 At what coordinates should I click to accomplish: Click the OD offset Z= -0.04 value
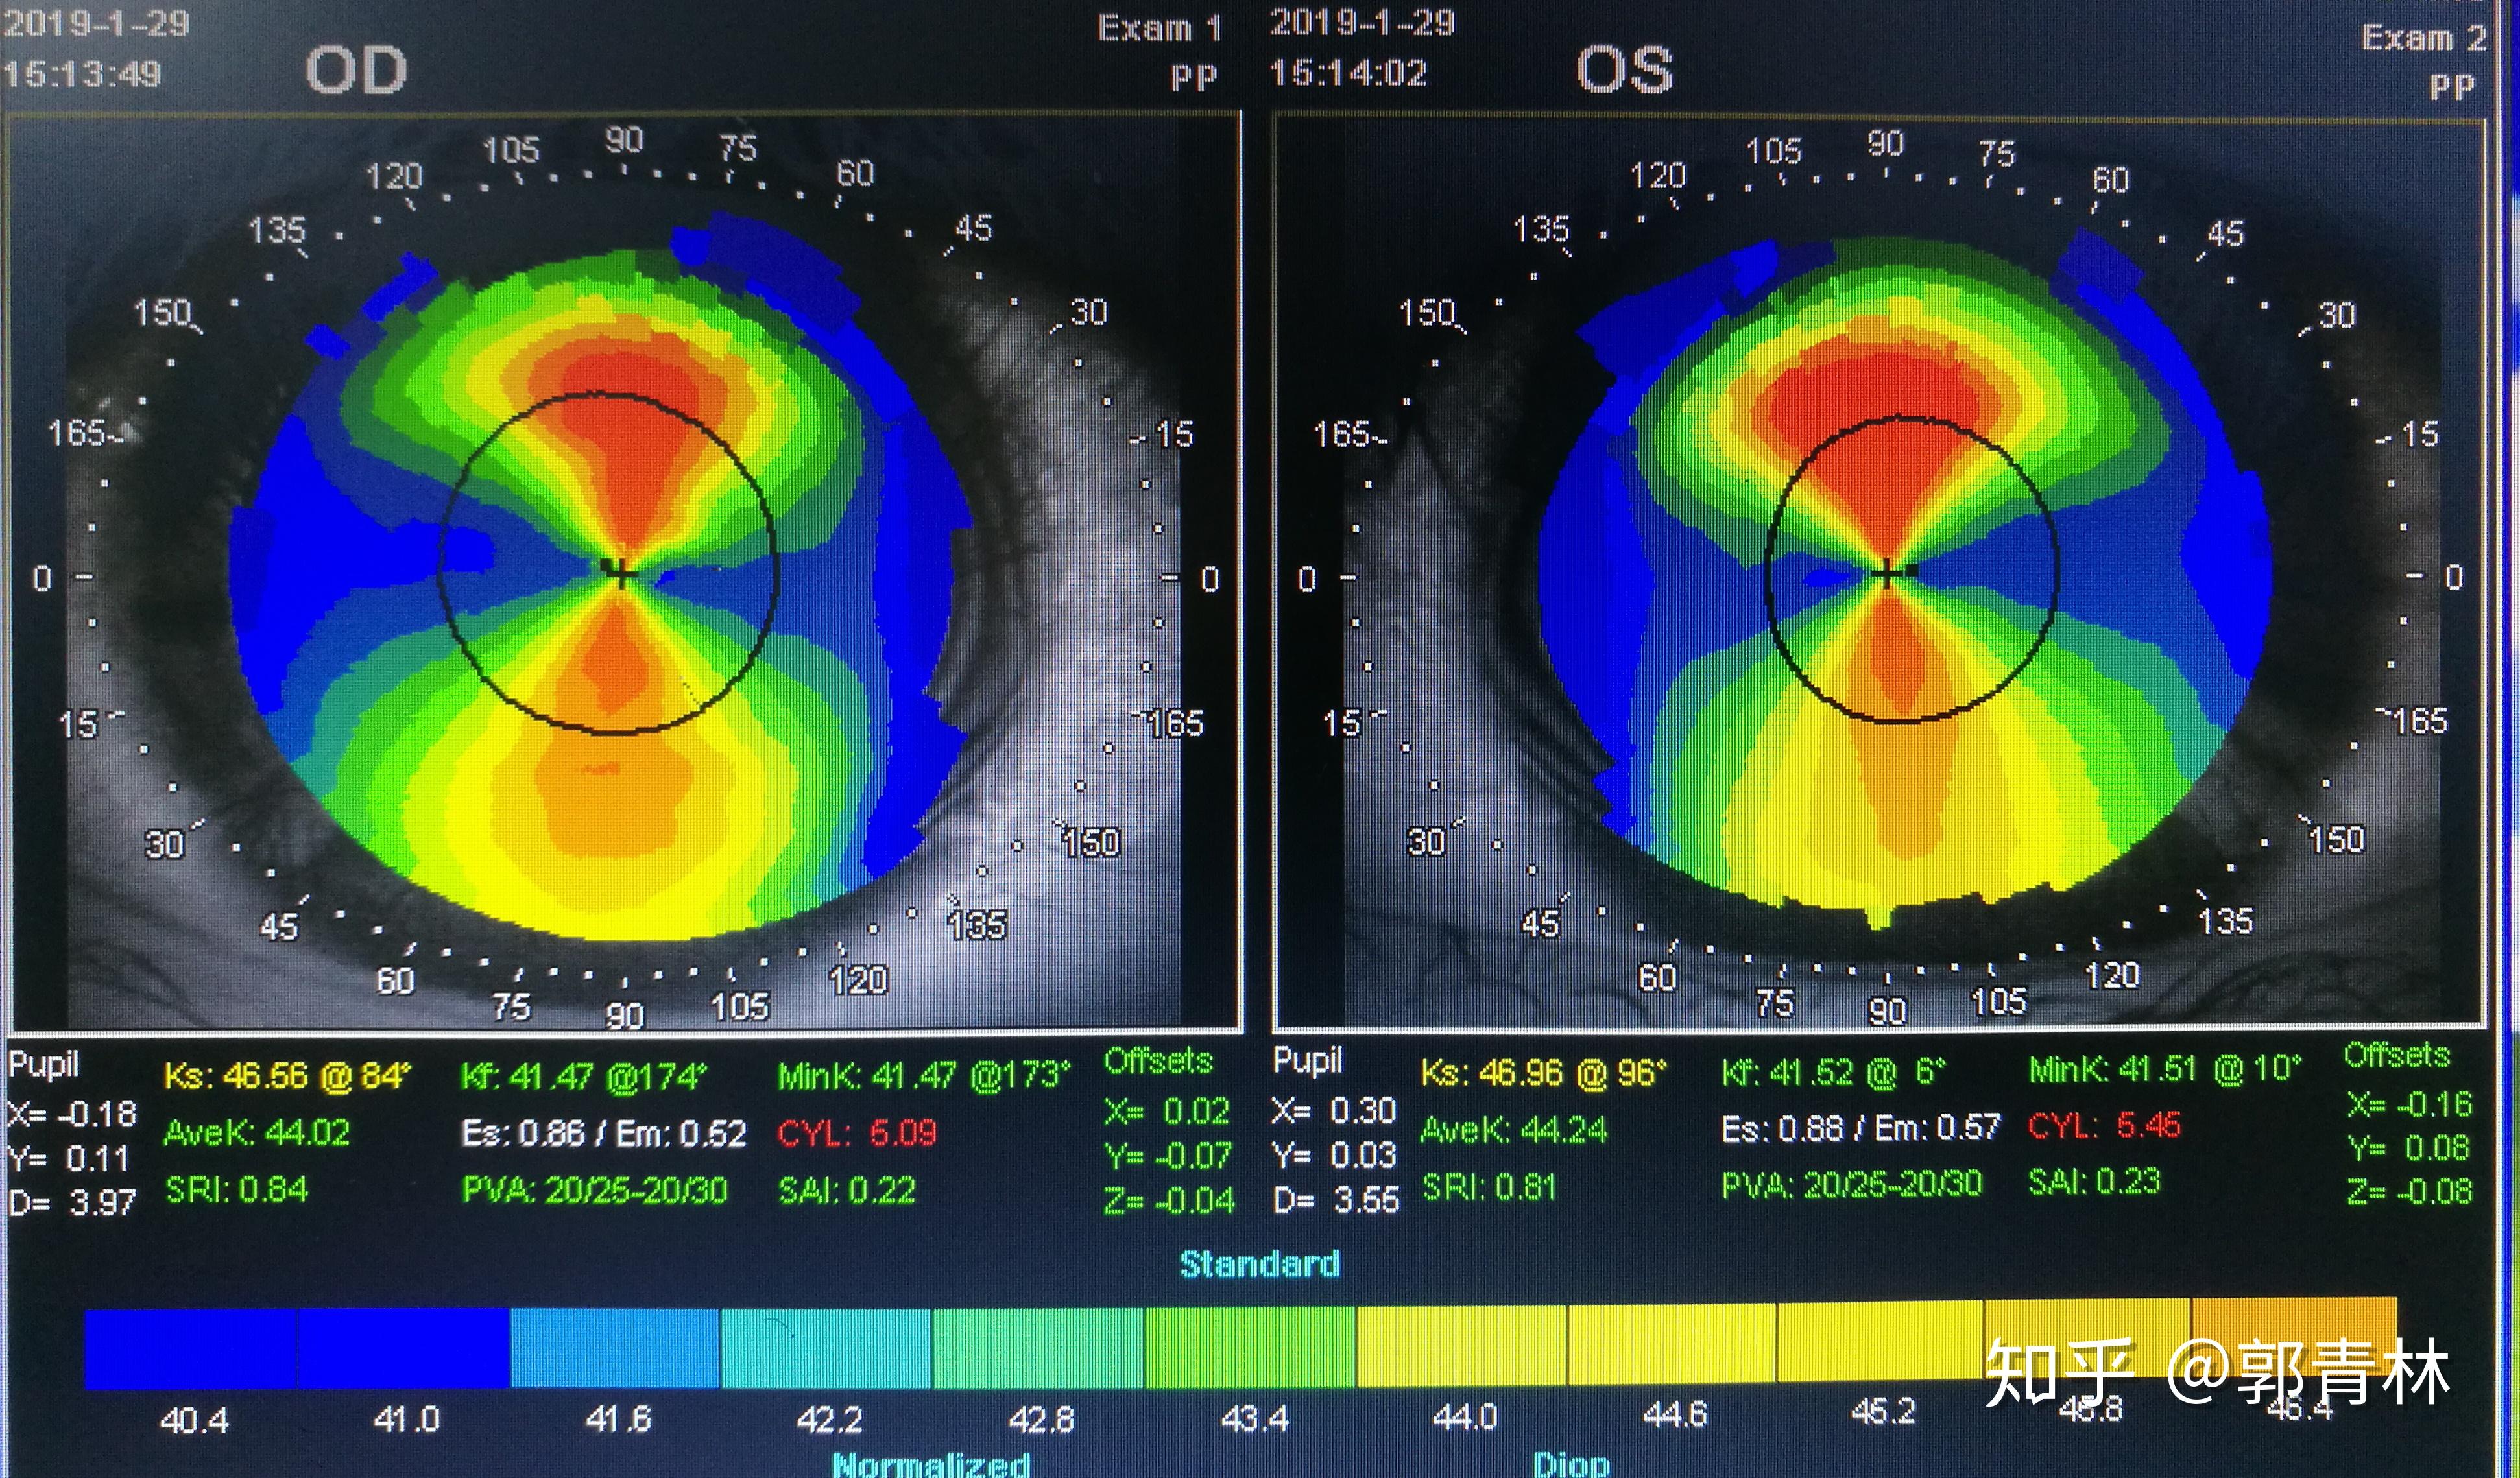tap(1170, 1200)
